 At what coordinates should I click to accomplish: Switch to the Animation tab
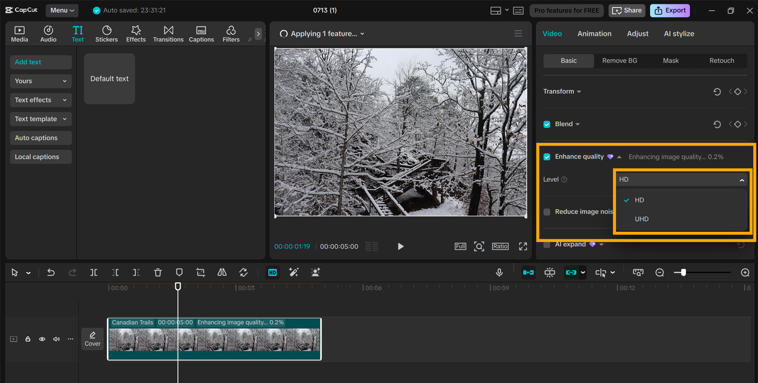594,34
